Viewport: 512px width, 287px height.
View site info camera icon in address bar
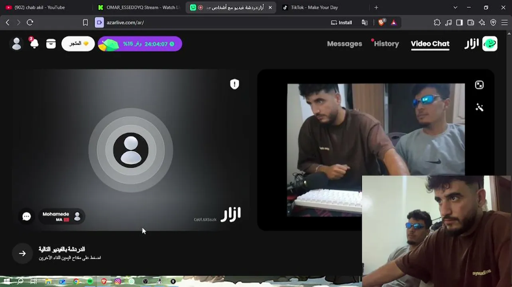tap(99, 23)
